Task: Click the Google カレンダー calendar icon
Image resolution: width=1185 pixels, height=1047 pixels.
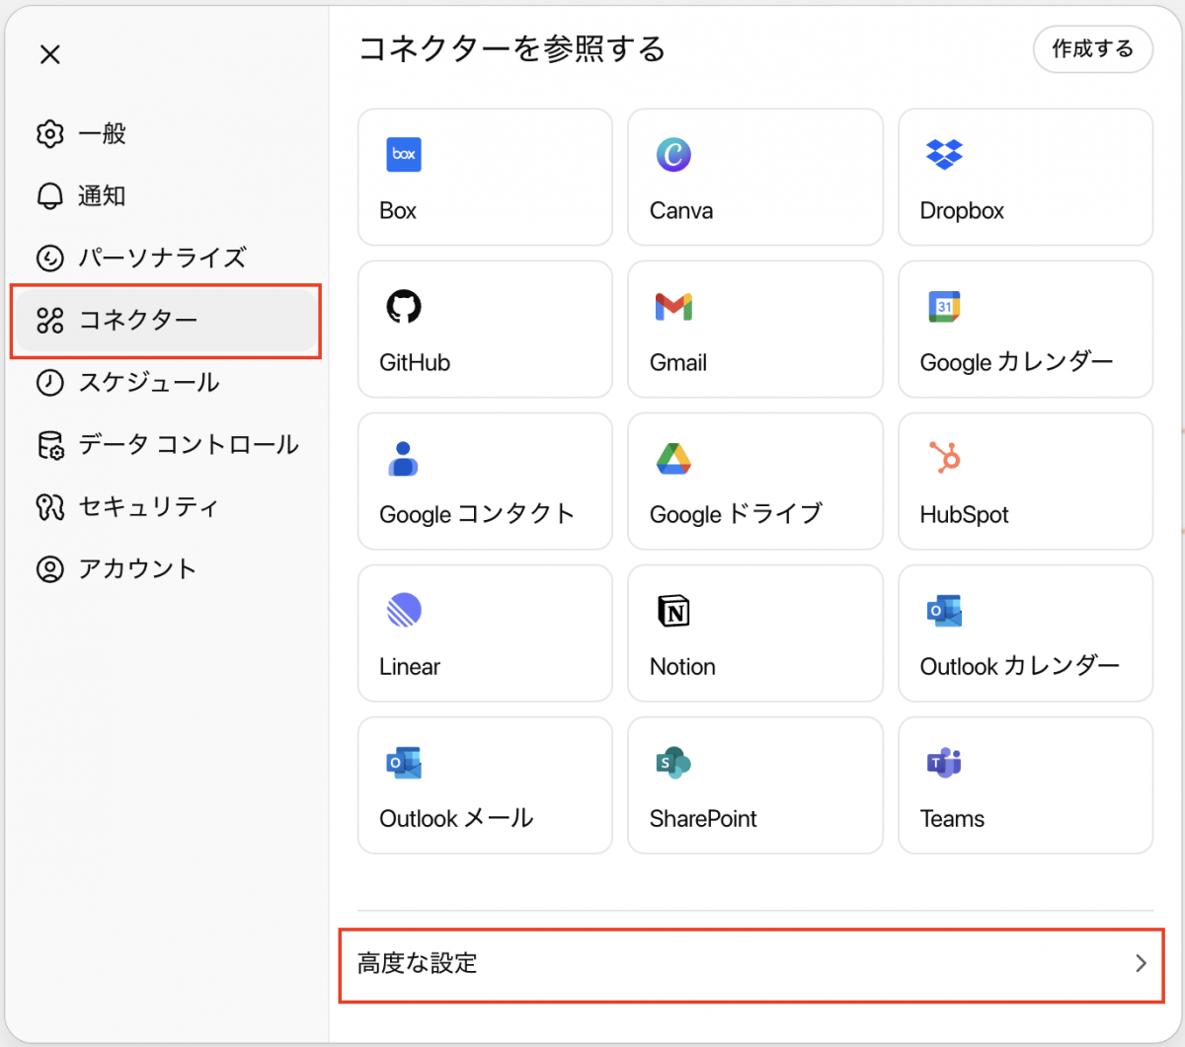Action: pos(944,306)
